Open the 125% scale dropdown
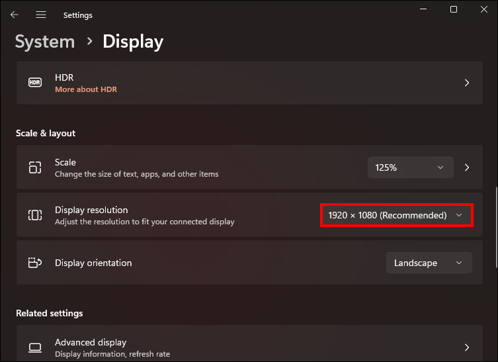Viewport: 498px width, 362px height. click(x=410, y=167)
